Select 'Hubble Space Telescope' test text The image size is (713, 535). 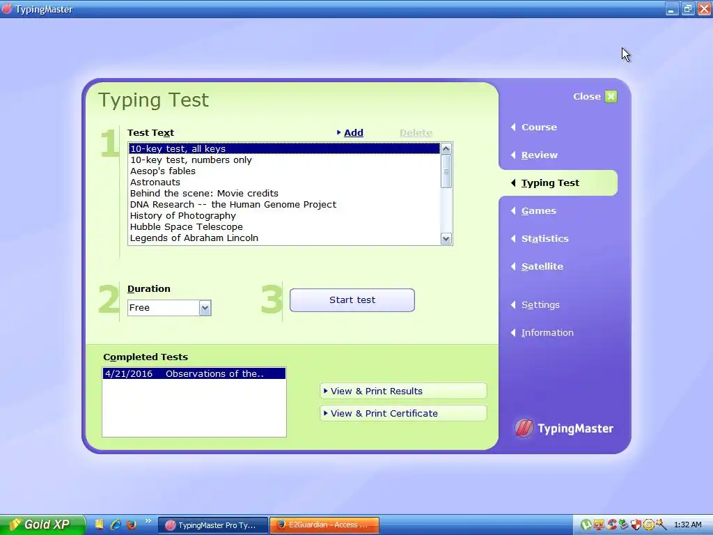[284, 226]
